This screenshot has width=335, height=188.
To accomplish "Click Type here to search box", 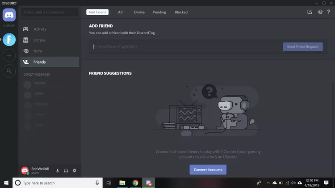I will pos(58,183).
